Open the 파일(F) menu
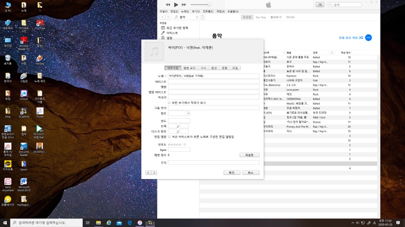 click(163, 11)
